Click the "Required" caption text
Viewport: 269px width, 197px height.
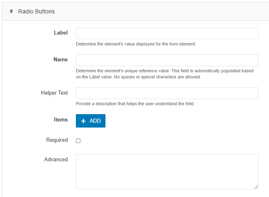57,140
